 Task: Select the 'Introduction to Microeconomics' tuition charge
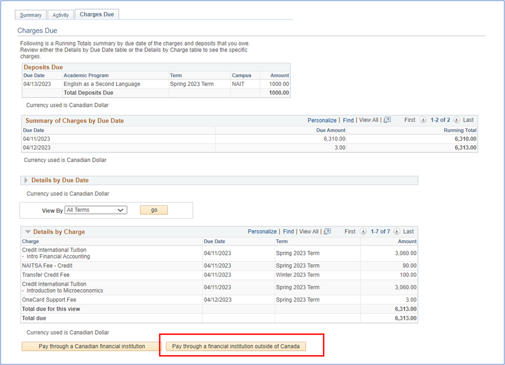pos(62,287)
